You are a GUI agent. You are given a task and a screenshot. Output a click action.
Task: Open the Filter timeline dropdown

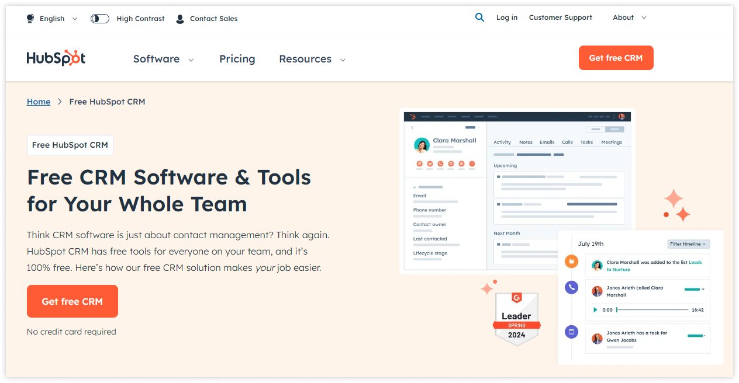688,243
